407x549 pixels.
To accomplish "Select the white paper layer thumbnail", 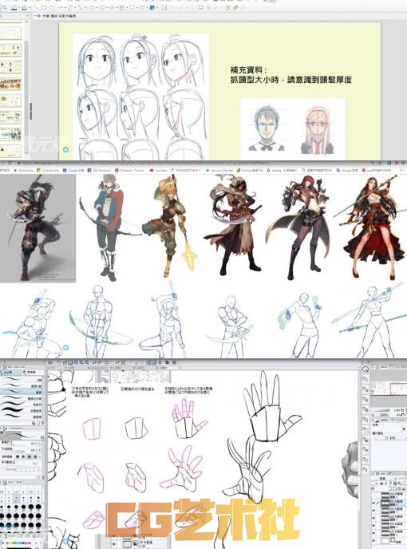I will point(385,541).
